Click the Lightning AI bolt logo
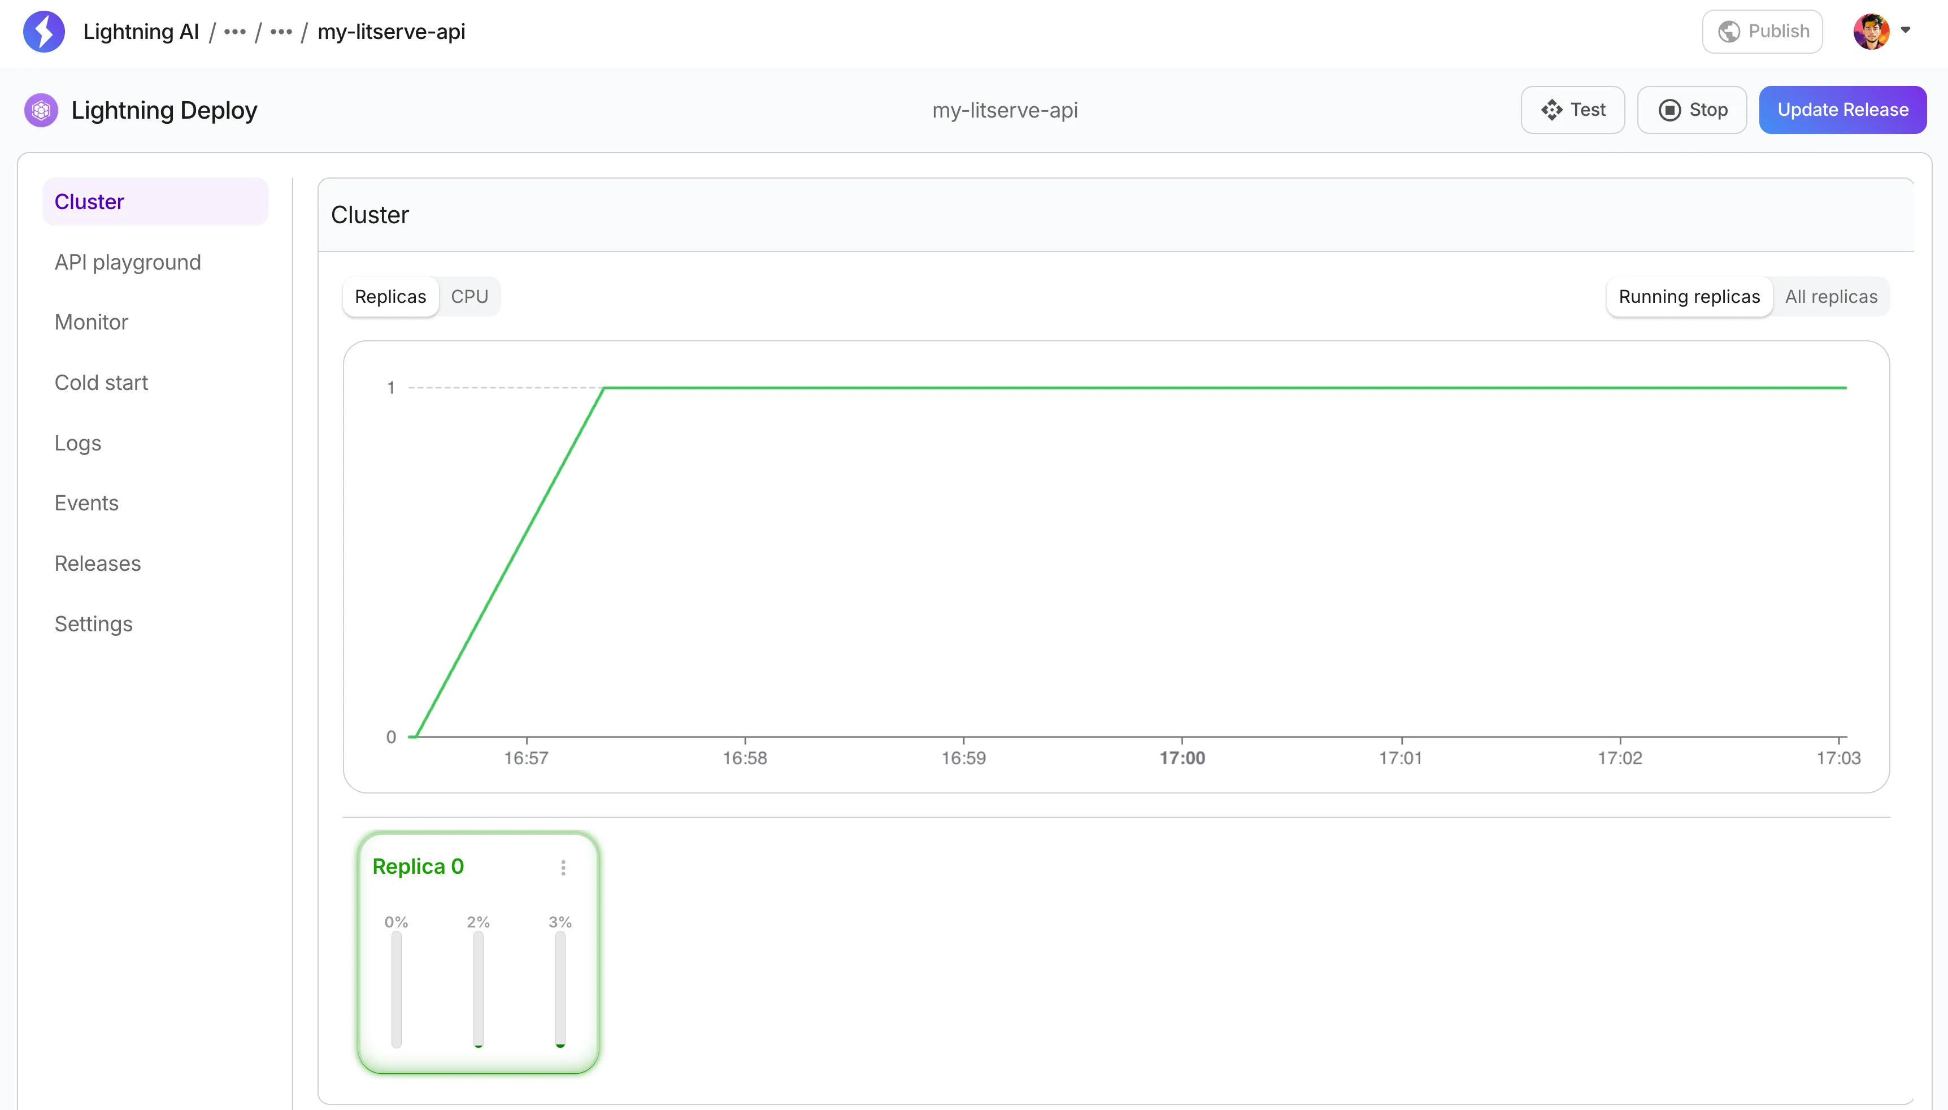 (44, 31)
